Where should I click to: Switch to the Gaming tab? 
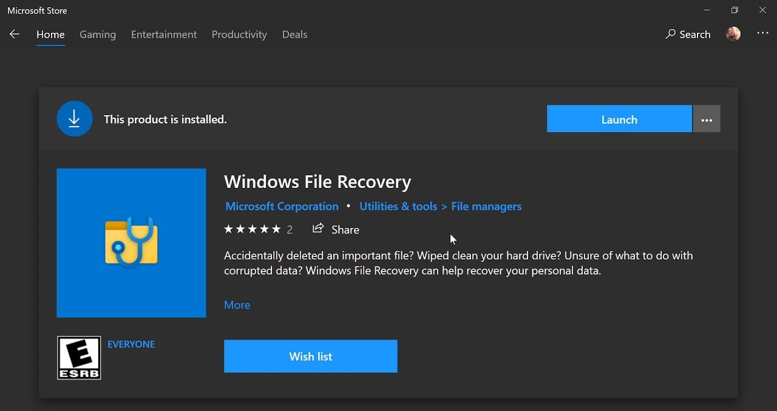point(98,35)
